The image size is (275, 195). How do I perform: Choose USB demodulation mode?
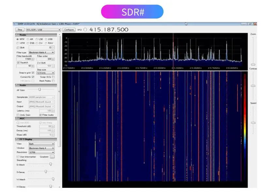(46, 39)
